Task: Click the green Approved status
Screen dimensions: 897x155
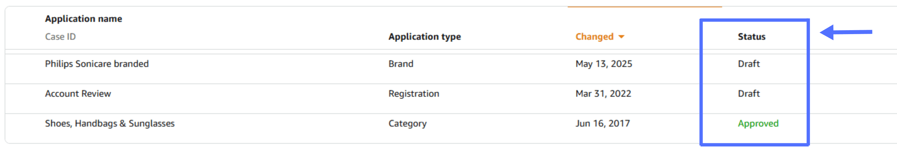Action: click(758, 124)
